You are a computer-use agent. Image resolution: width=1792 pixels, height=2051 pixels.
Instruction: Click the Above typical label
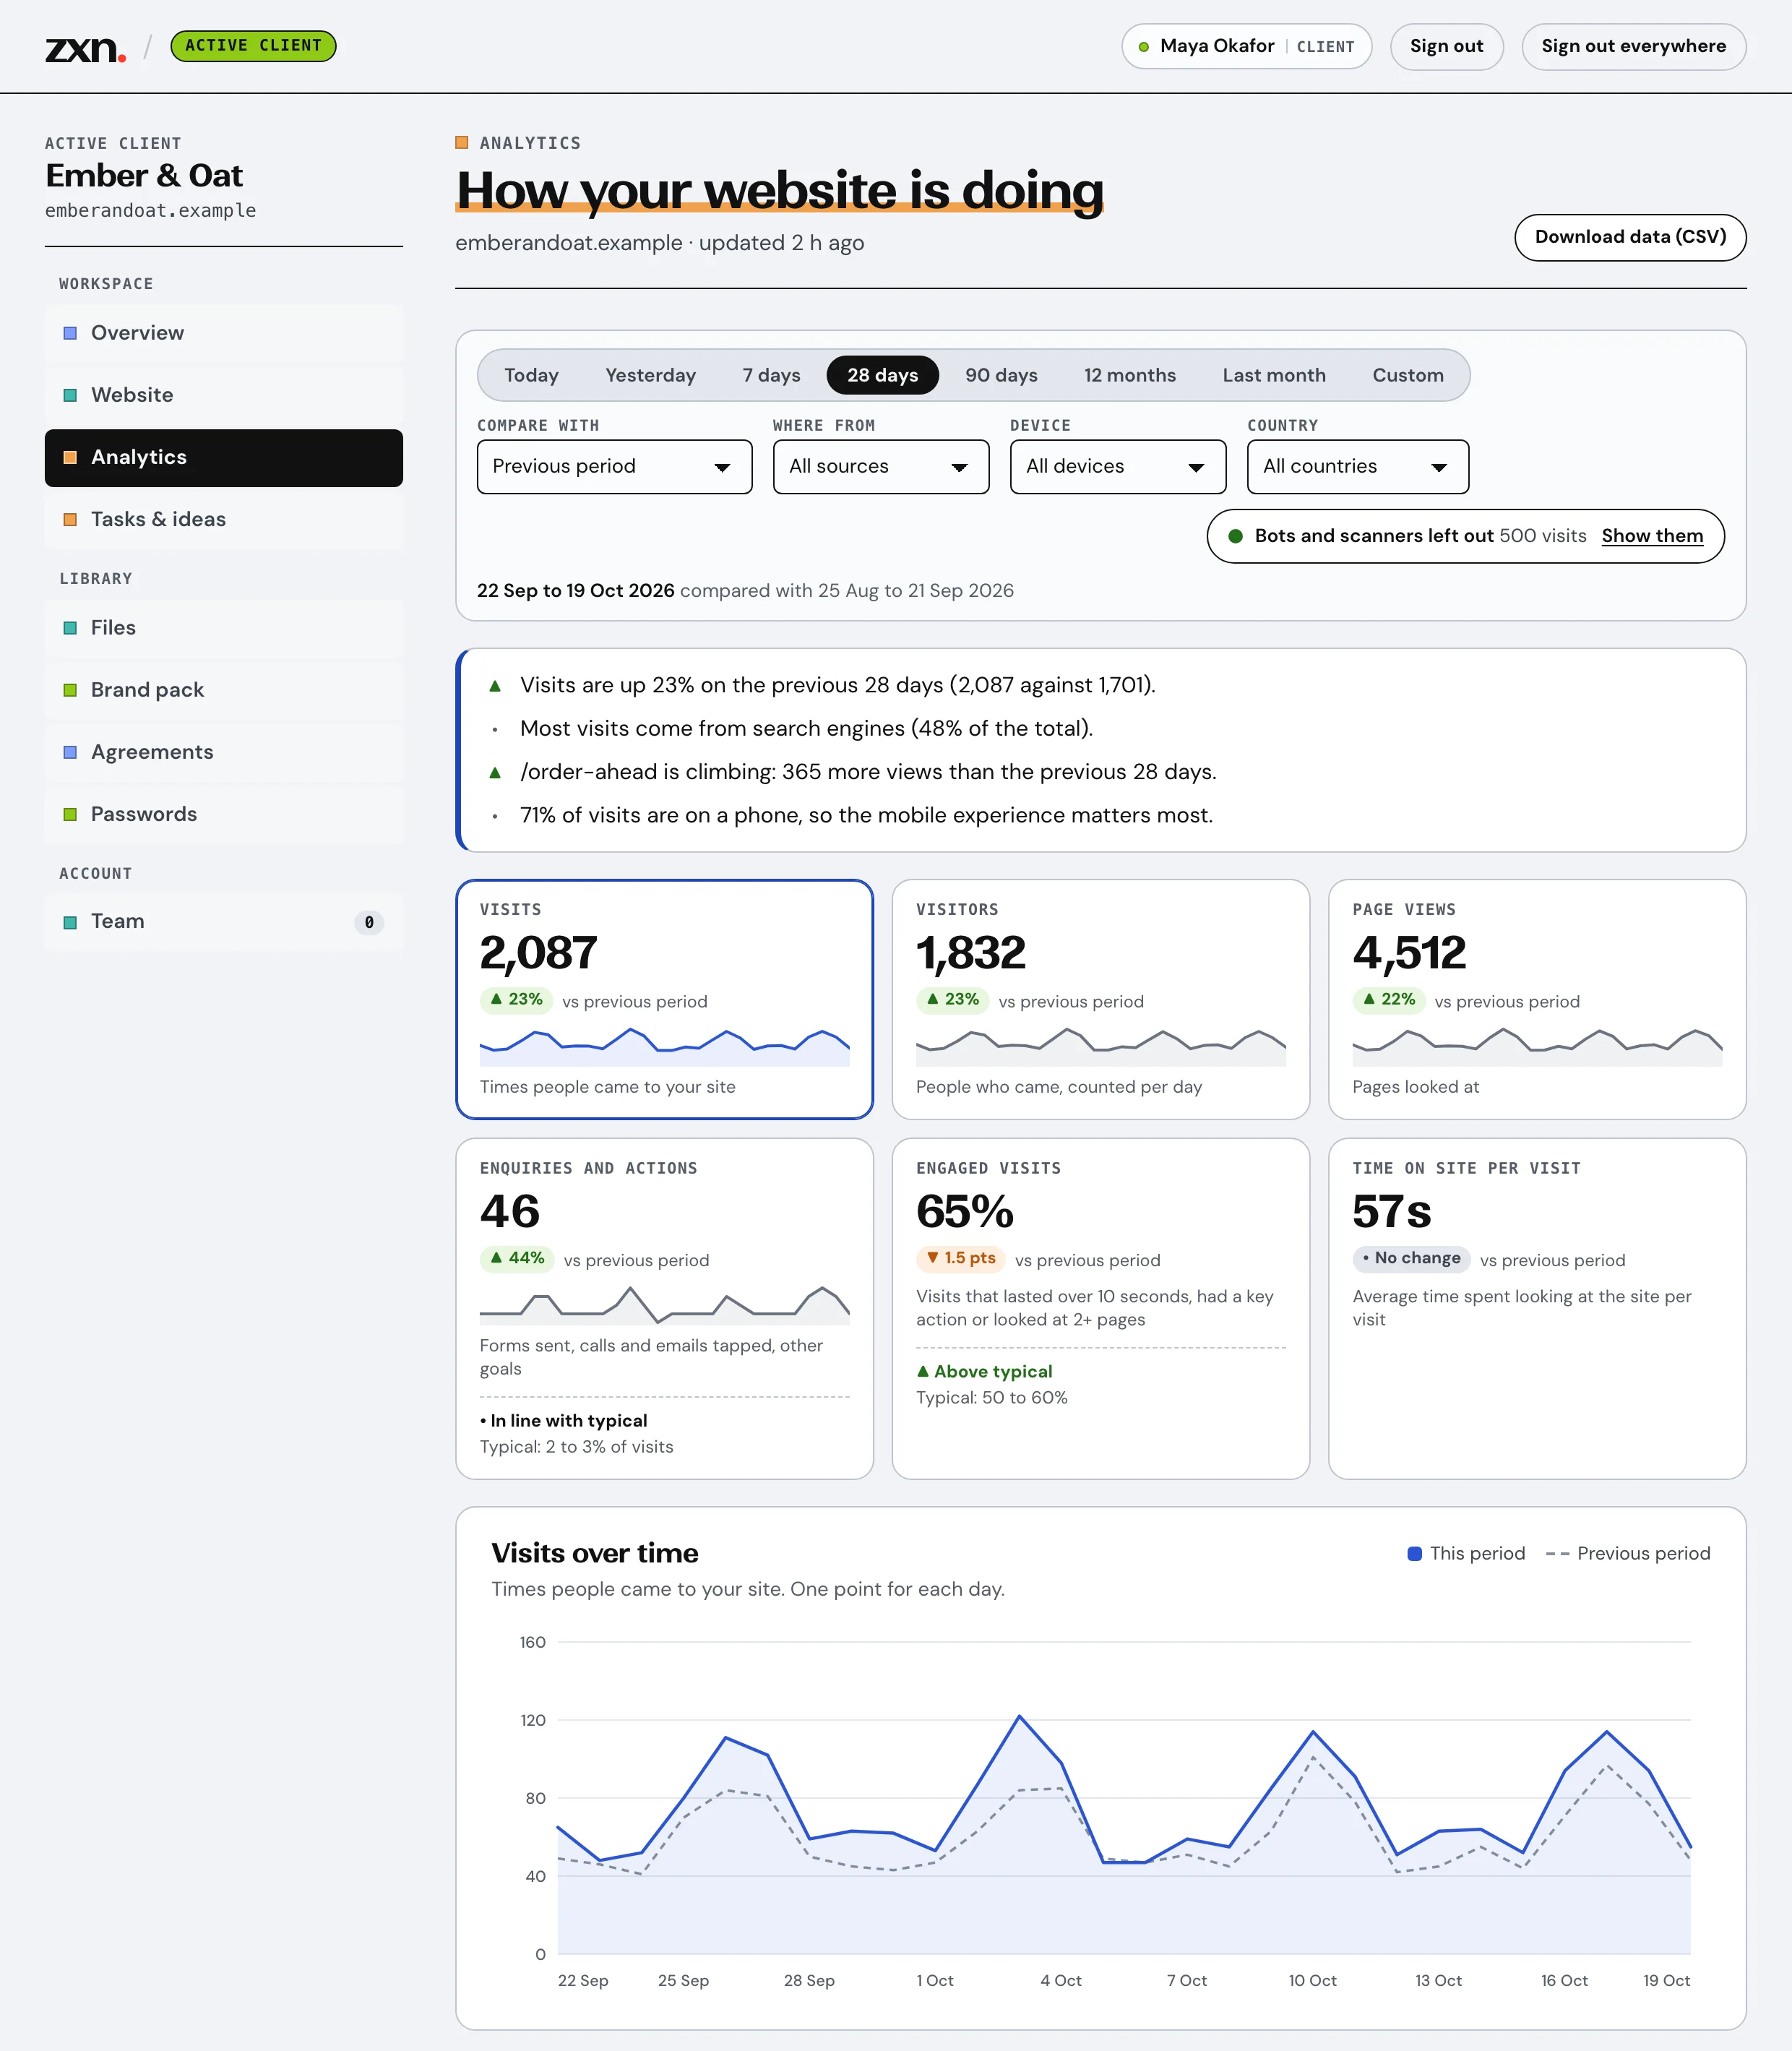985,1372
